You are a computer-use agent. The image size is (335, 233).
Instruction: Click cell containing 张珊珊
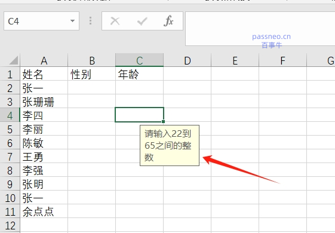tap(44, 102)
